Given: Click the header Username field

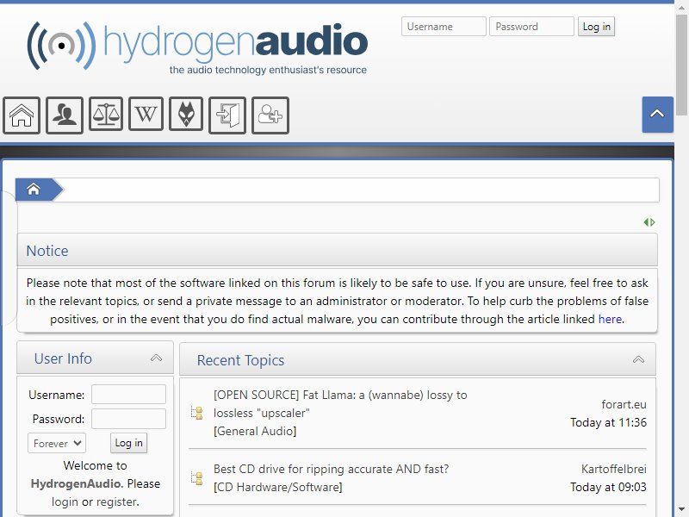Looking at the screenshot, I should pyautogui.click(x=444, y=27).
